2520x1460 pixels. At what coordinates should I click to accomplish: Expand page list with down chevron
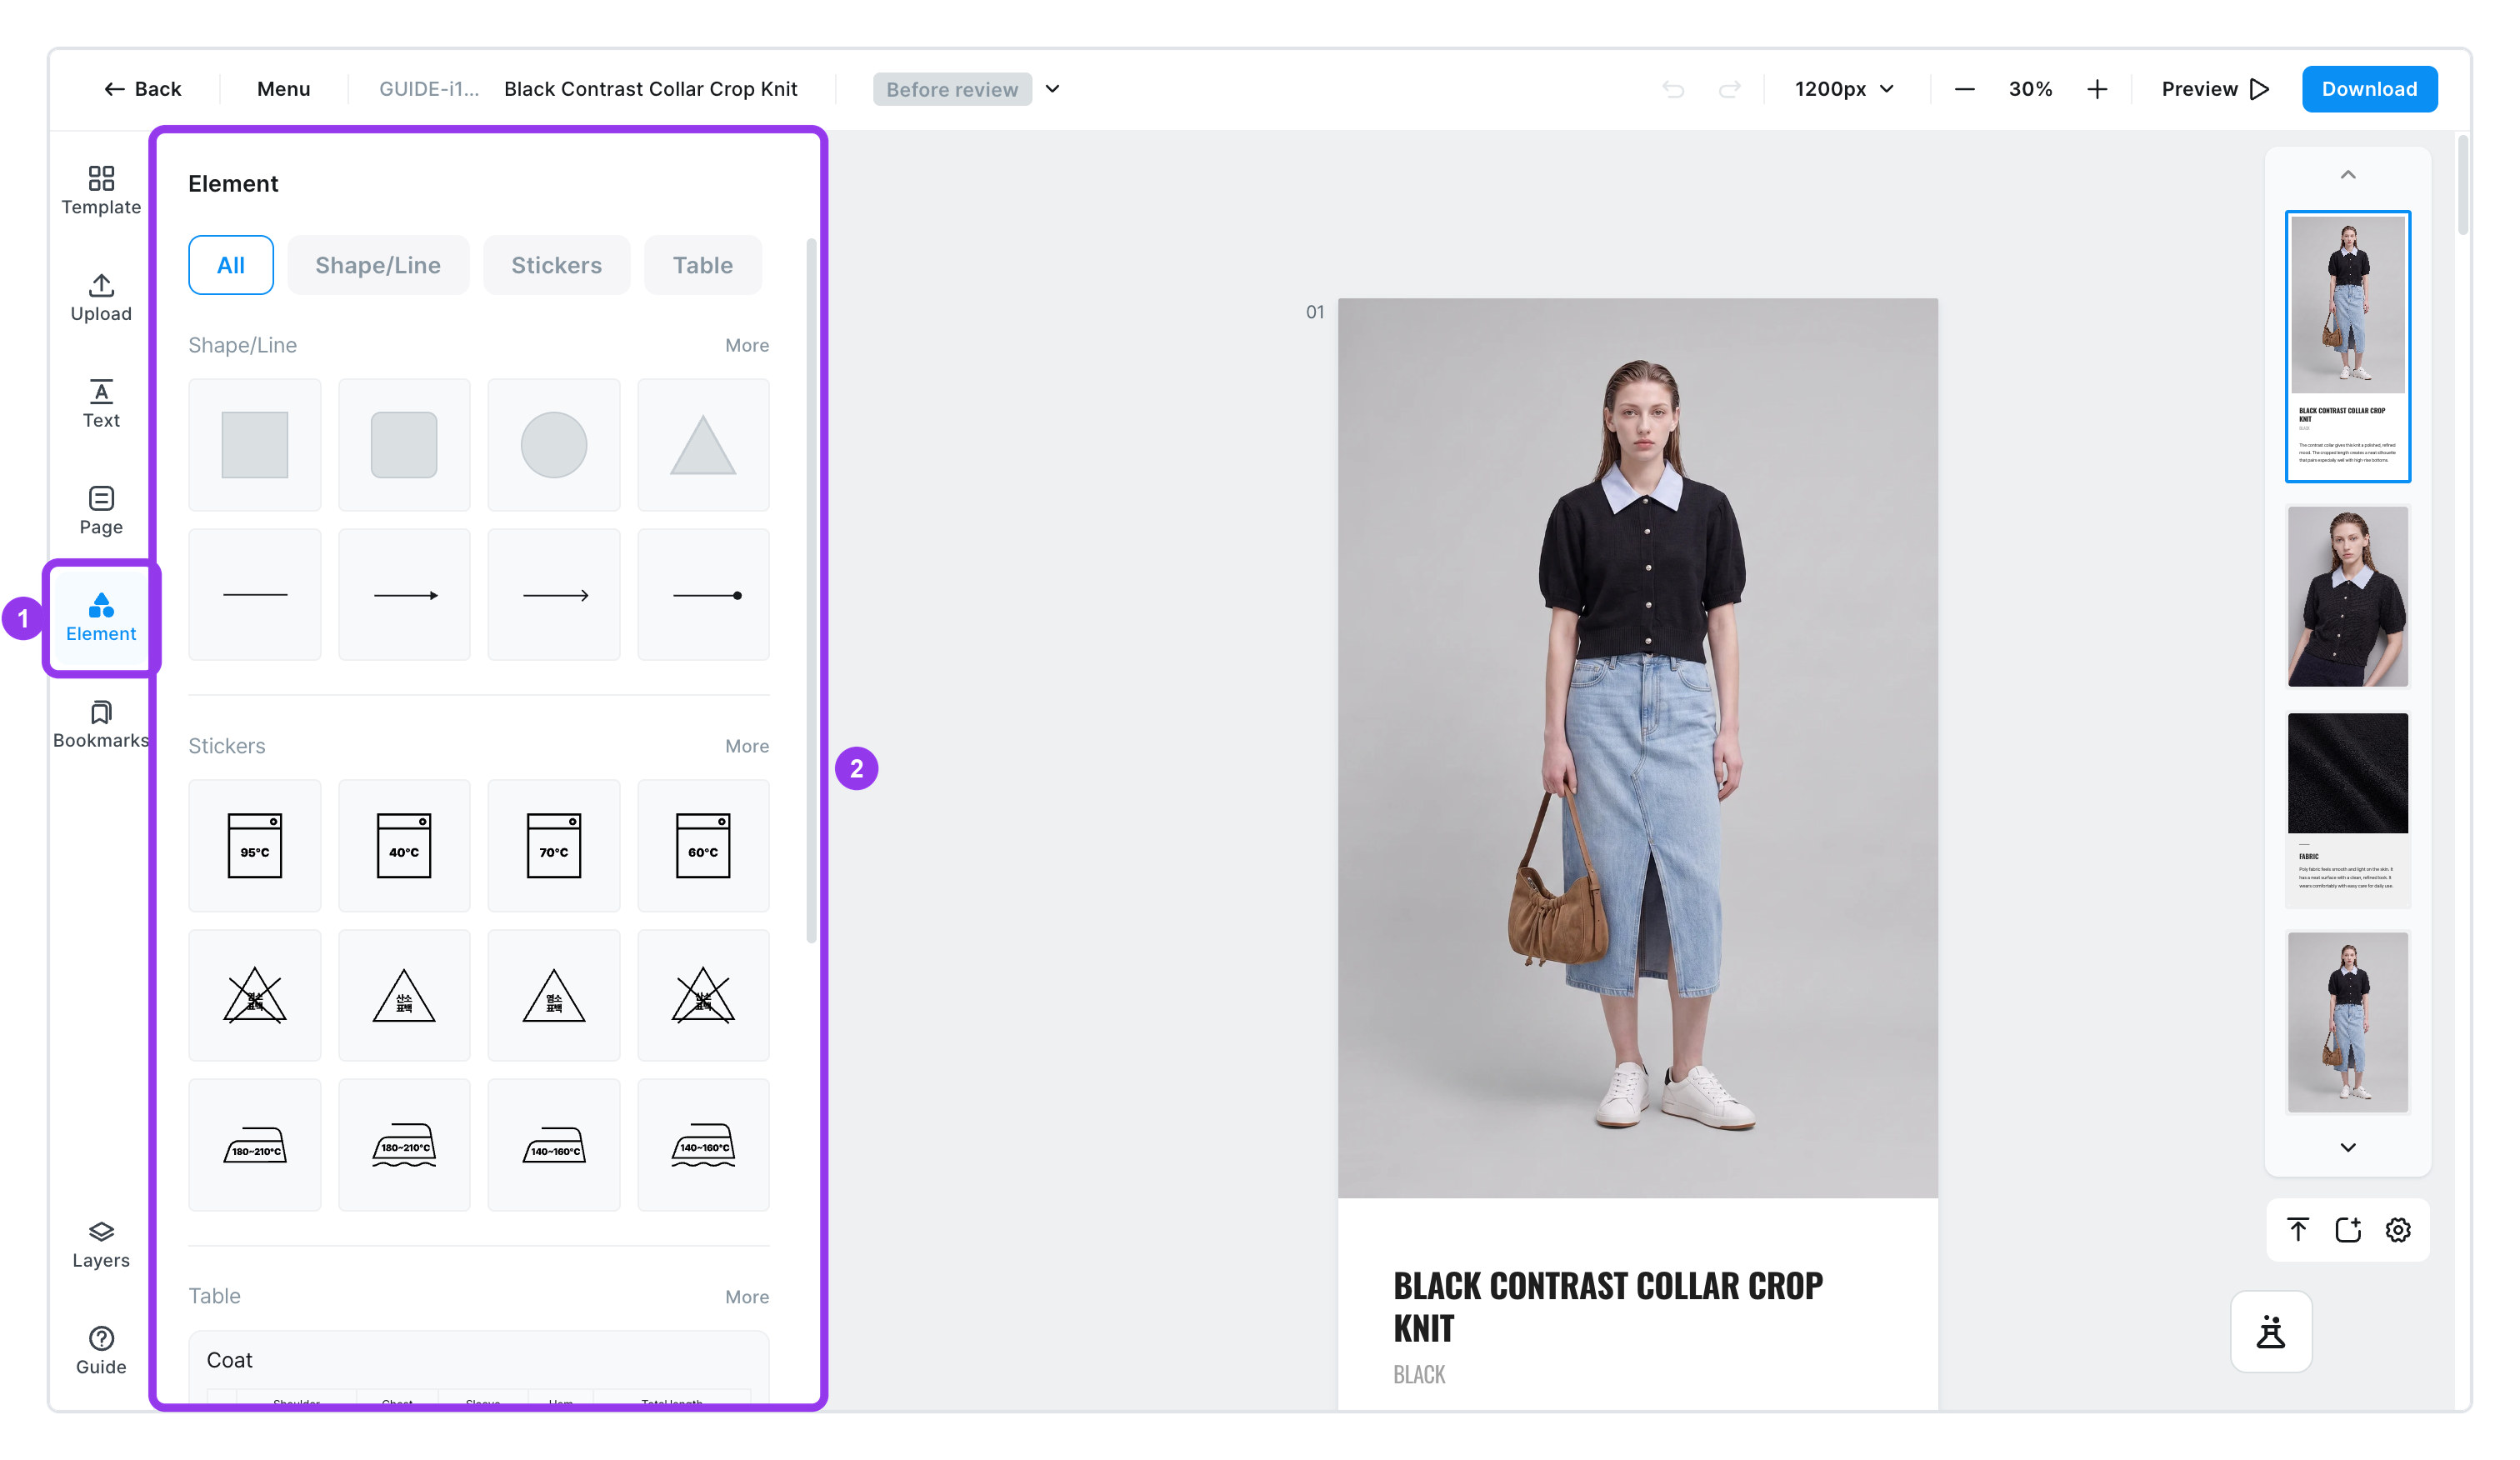pyautogui.click(x=2348, y=1147)
